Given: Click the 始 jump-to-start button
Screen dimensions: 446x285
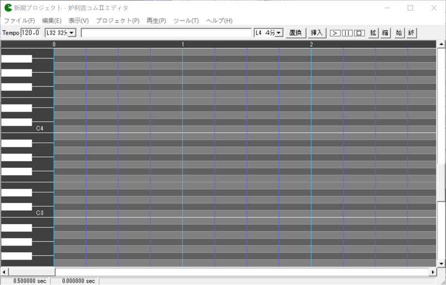Looking at the screenshot, I should click(399, 33).
